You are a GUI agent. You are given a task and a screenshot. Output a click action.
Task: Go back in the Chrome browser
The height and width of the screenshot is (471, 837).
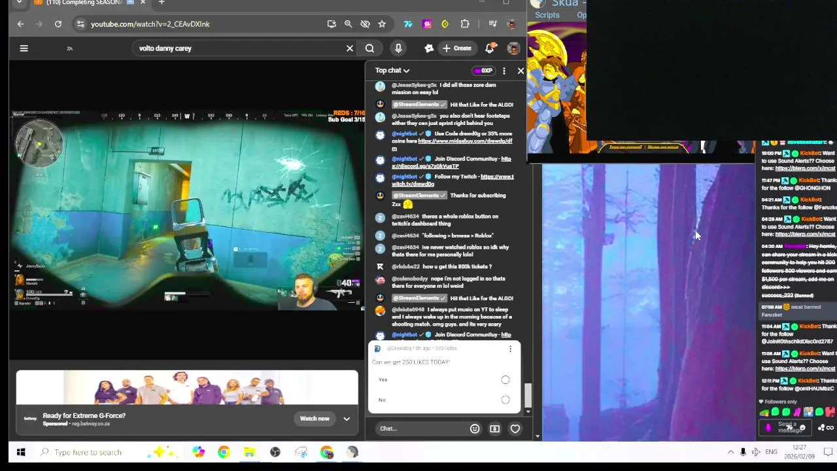click(20, 24)
